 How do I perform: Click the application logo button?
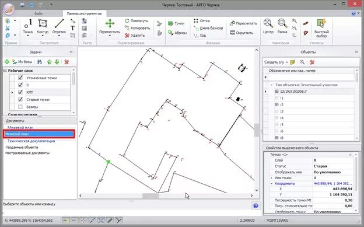(9, 9)
